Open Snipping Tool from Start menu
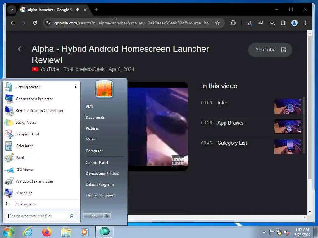This screenshot has height=238, width=318. (41, 134)
